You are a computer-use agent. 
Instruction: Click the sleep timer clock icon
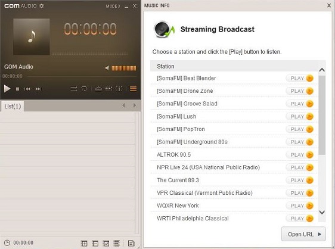click(7, 243)
